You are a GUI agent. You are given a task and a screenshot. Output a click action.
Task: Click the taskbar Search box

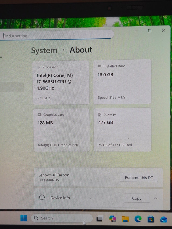[62, 218]
